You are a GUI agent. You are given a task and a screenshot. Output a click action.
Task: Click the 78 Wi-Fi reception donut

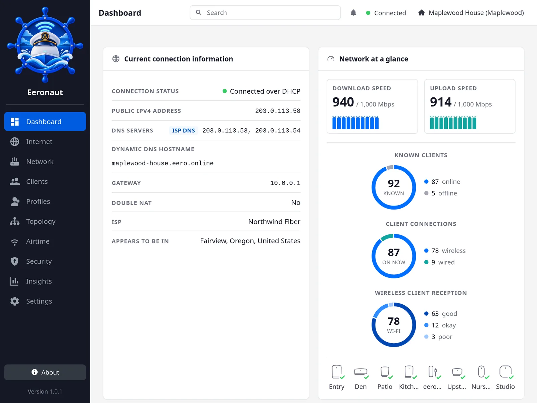394,325
